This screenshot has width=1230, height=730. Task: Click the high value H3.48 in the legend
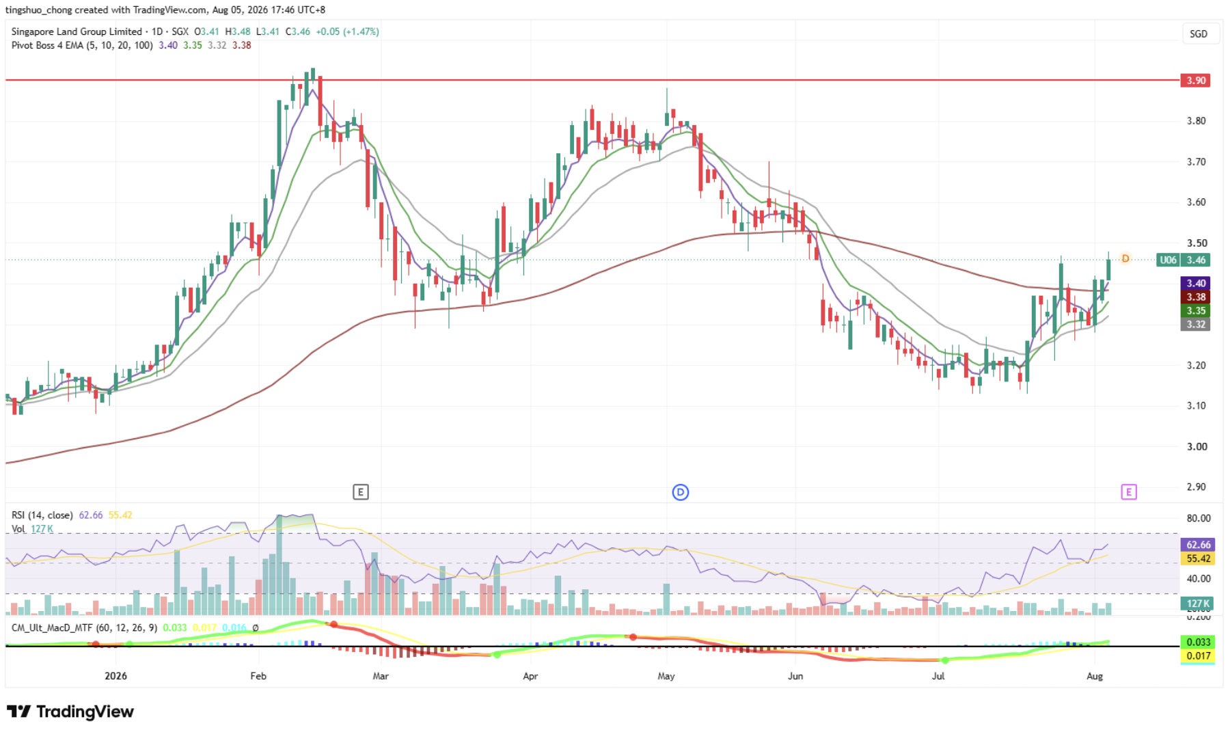[x=237, y=31]
